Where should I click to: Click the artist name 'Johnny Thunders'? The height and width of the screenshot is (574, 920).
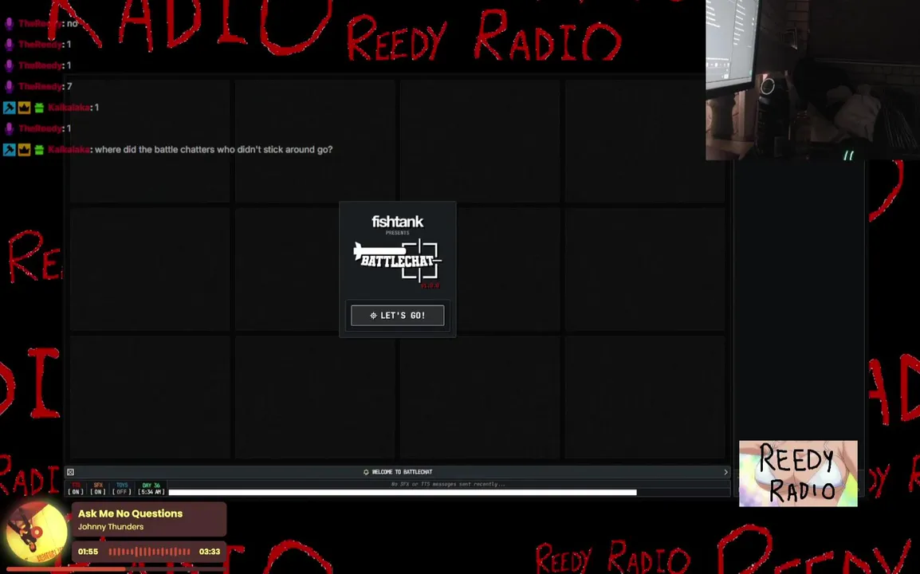click(x=111, y=526)
